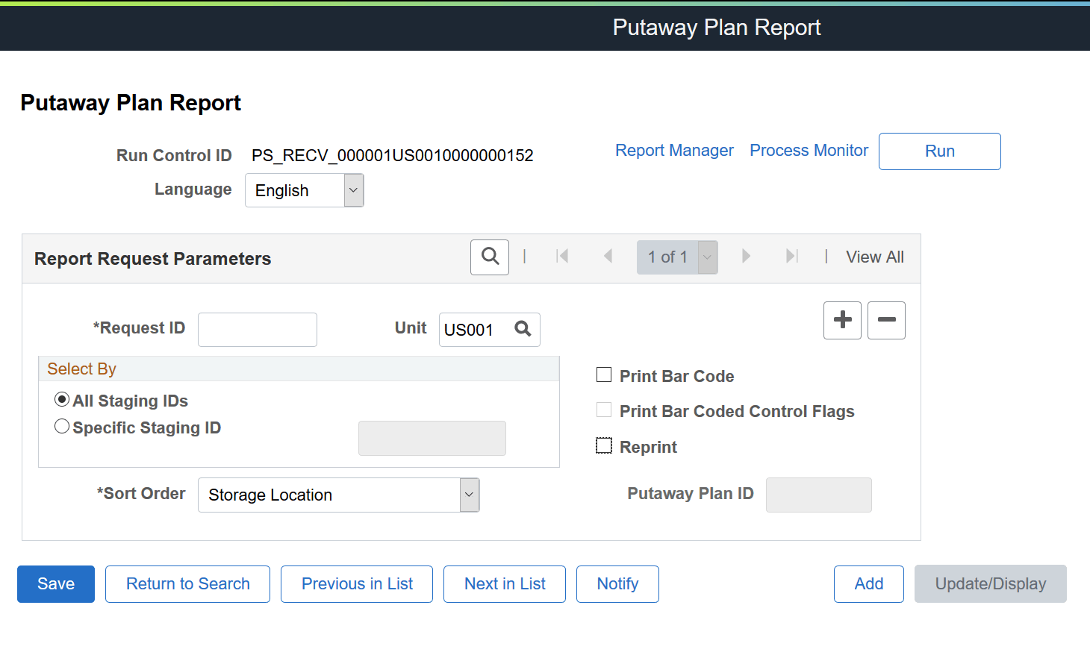This screenshot has width=1090, height=658.
Task: Open the Unit lookup magnifier
Action: point(523,329)
